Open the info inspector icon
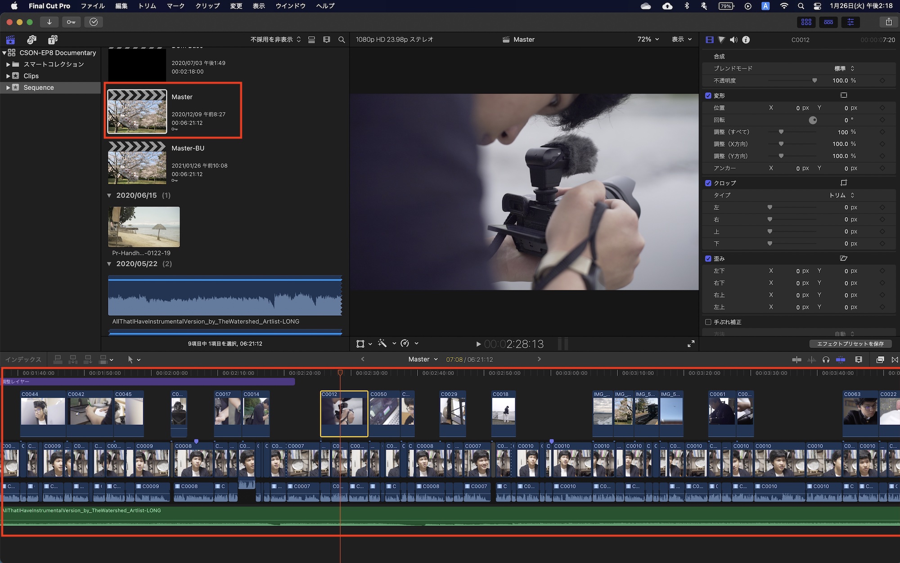This screenshot has height=563, width=900. 746,40
